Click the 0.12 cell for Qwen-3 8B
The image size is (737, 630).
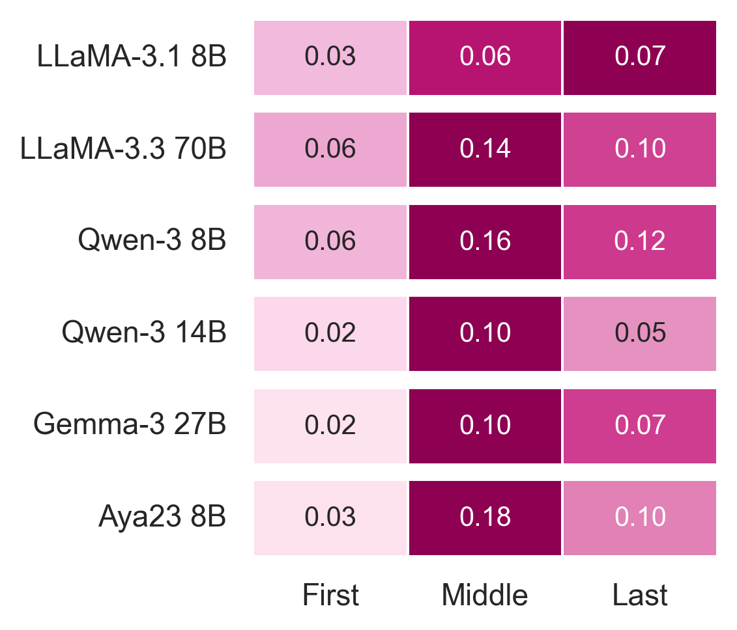pos(640,241)
